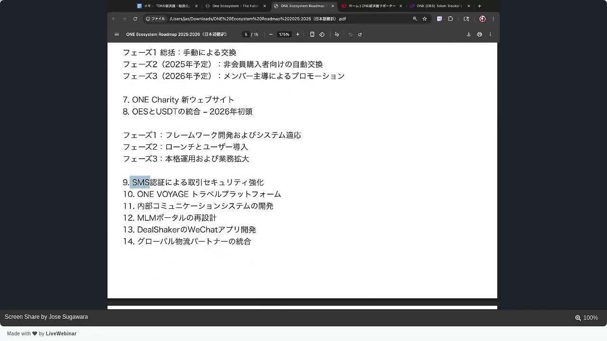Open the side panel icon in toolbar
The image size is (607, 341).
(x=467, y=19)
